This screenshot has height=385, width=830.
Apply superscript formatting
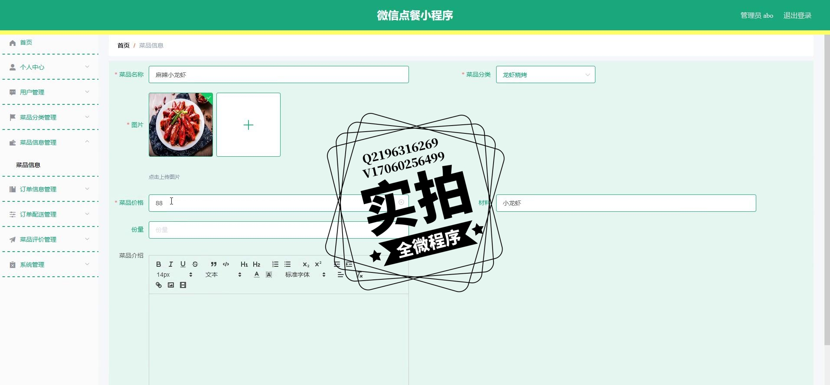point(318,264)
